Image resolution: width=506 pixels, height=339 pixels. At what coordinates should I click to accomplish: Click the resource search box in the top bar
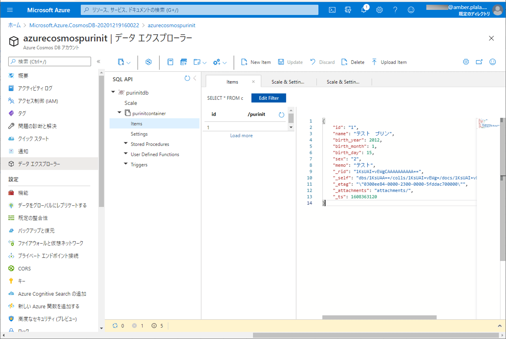[x=200, y=10]
